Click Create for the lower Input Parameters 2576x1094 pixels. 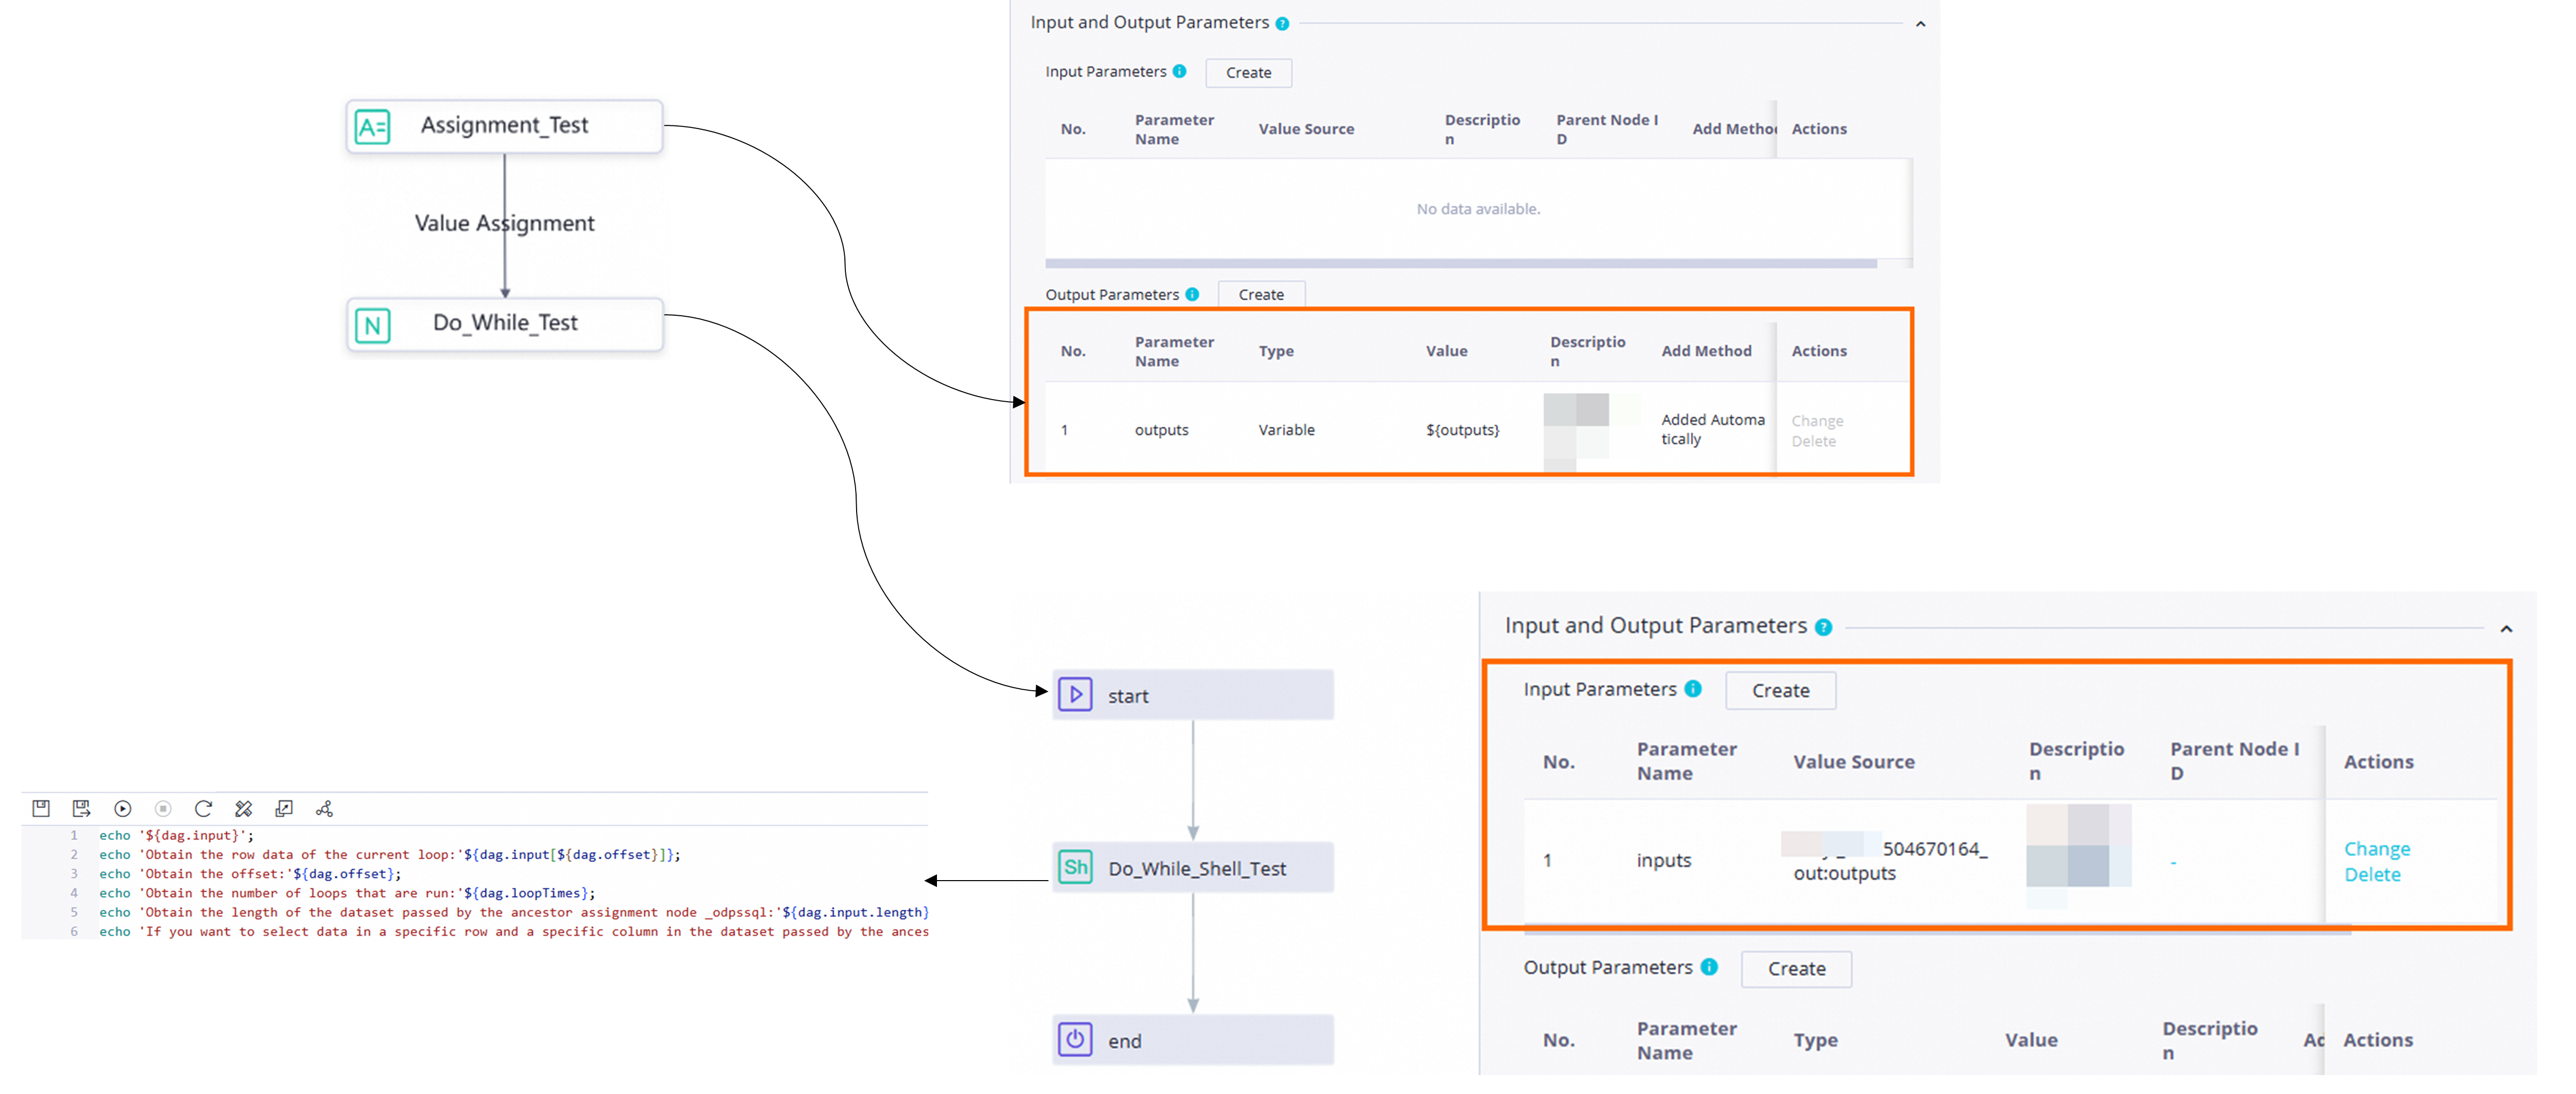1780,690
